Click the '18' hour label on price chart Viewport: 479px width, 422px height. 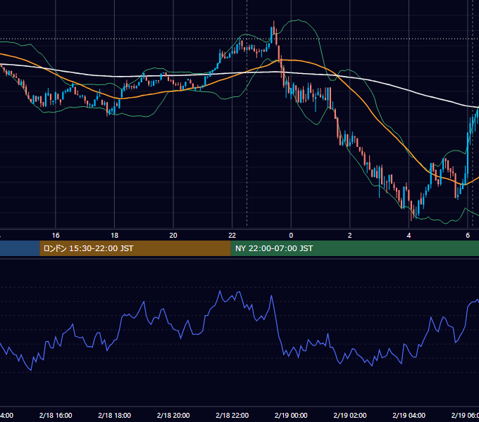click(115, 236)
